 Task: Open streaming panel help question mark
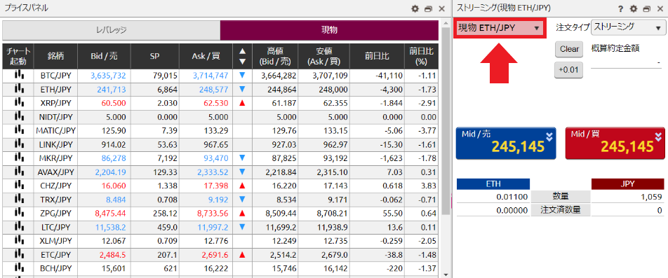click(621, 8)
